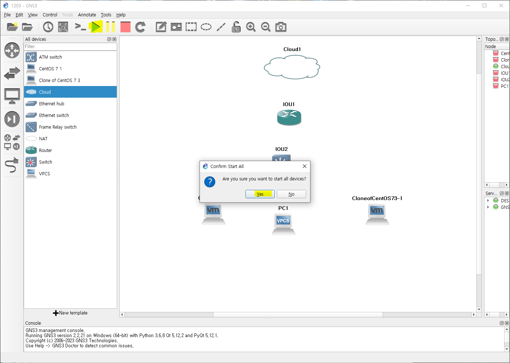Select the Draw a line tool
The height and width of the screenshot is (363, 510).
(221, 27)
